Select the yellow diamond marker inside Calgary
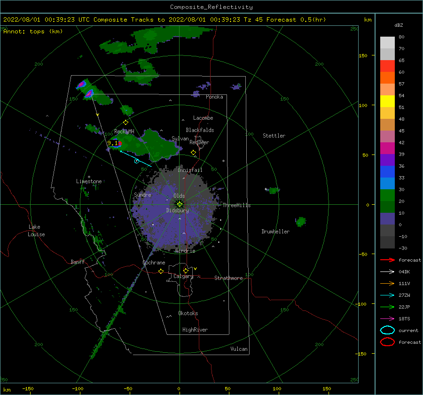This screenshot has width=423, height=395. [x=186, y=271]
